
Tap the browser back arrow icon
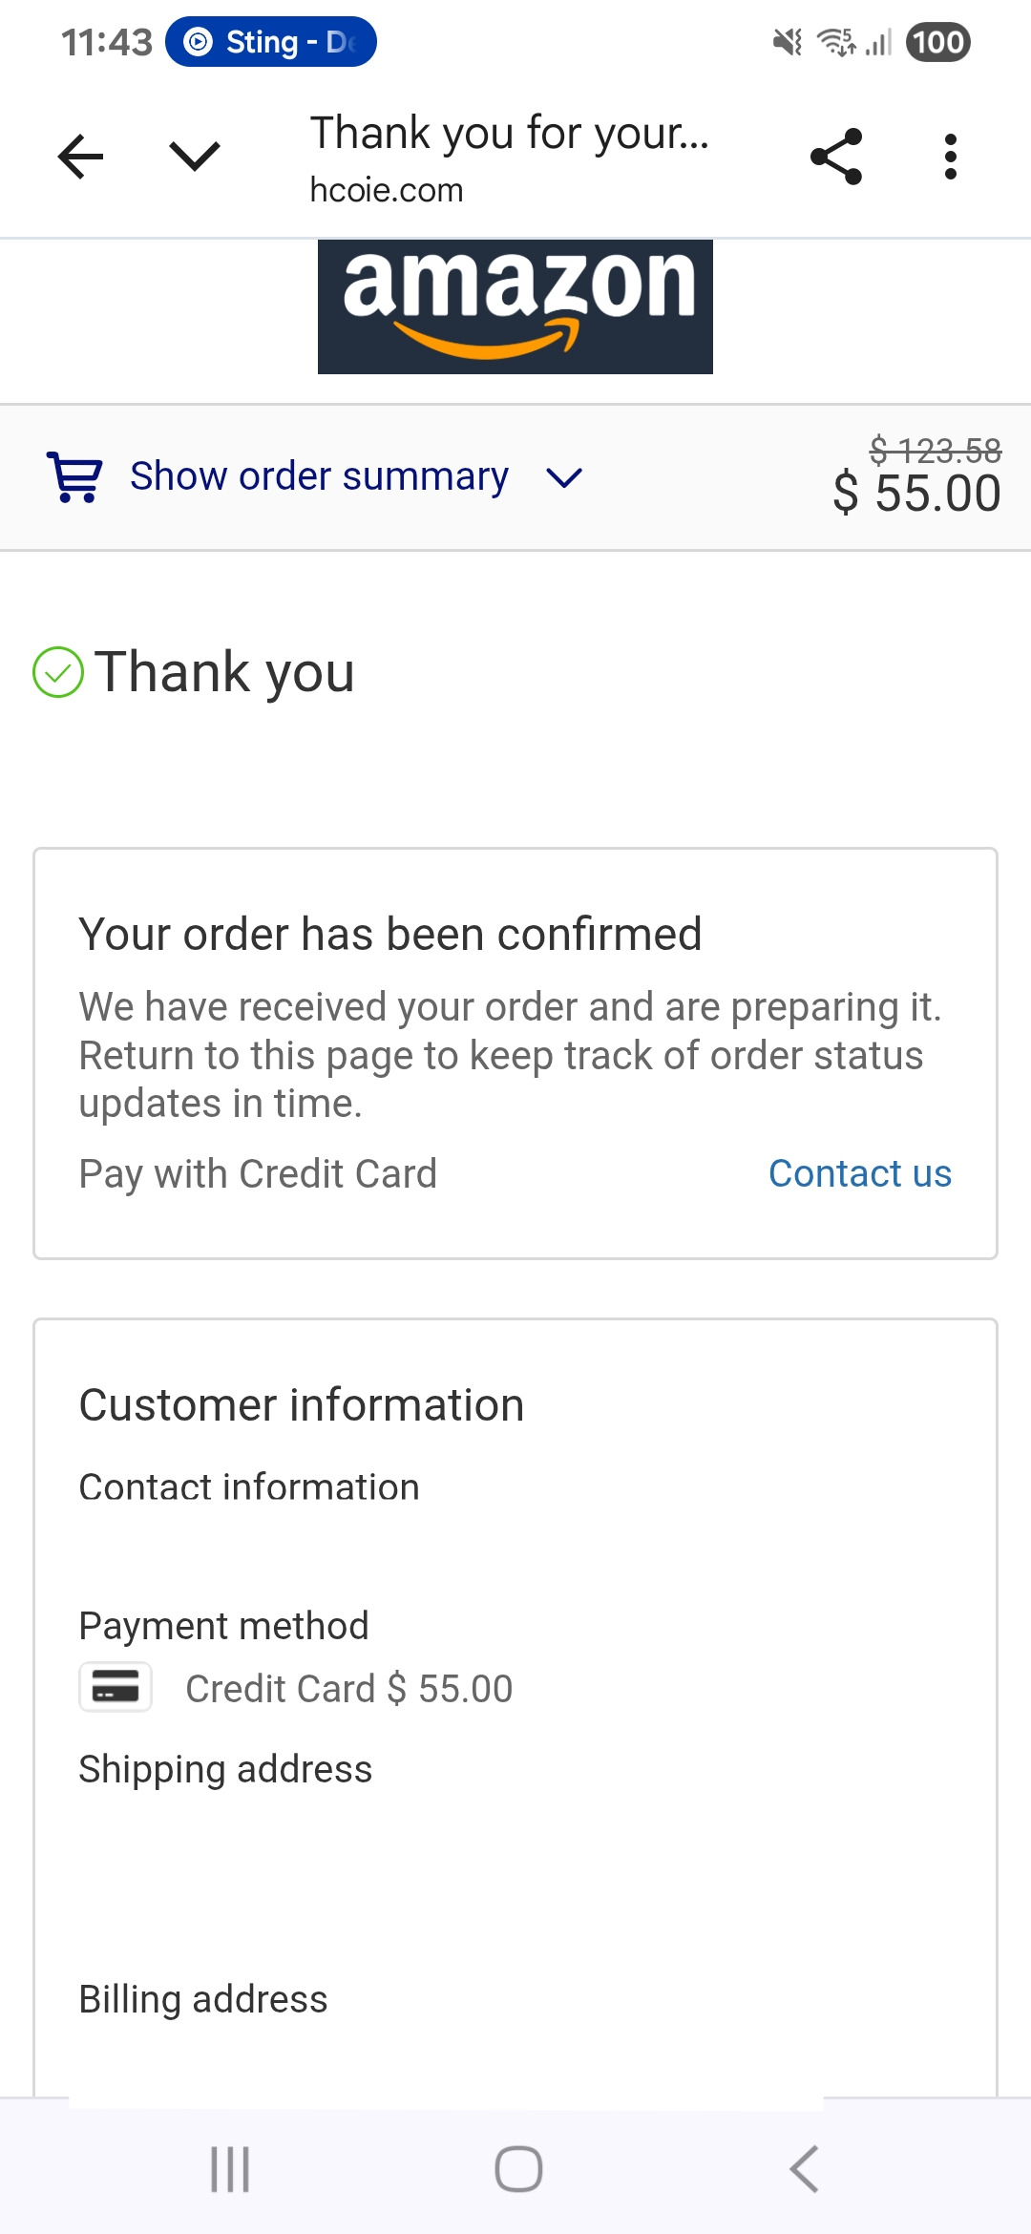coord(80,157)
